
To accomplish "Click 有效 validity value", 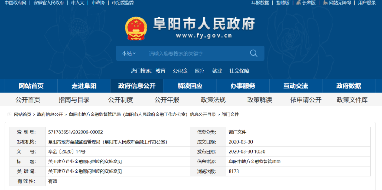I will (x=53, y=181).
